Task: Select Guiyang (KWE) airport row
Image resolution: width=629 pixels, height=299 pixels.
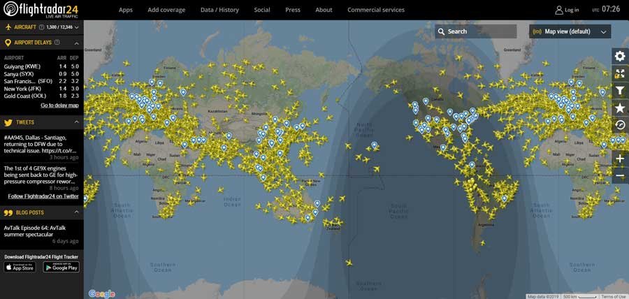Action: (x=41, y=66)
